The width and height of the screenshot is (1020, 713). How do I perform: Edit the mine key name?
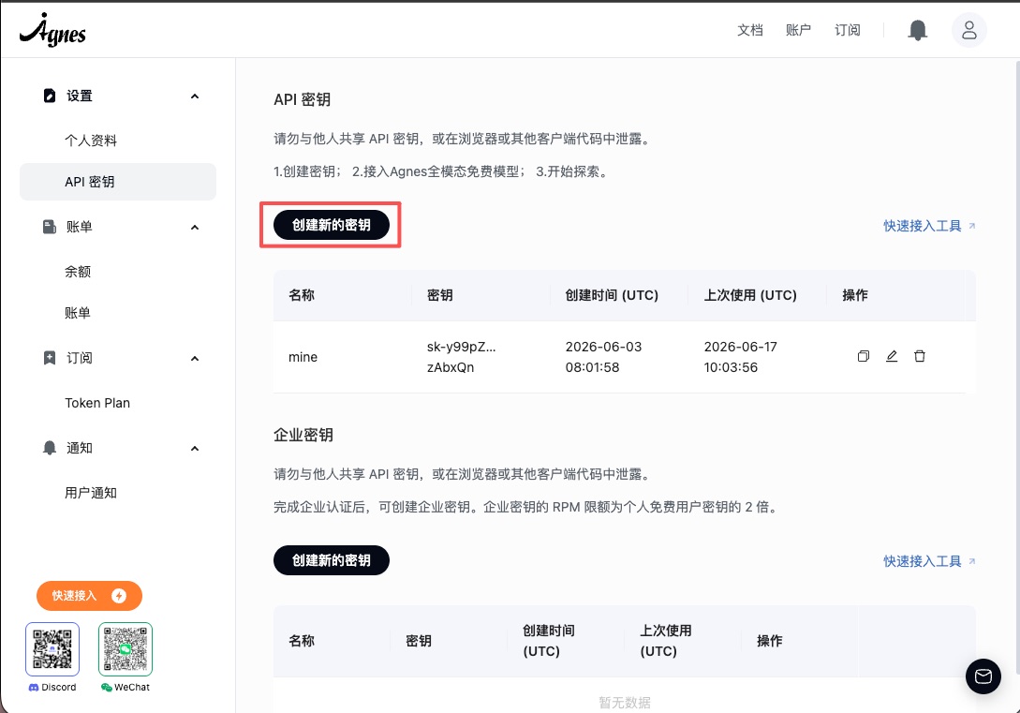click(x=892, y=356)
